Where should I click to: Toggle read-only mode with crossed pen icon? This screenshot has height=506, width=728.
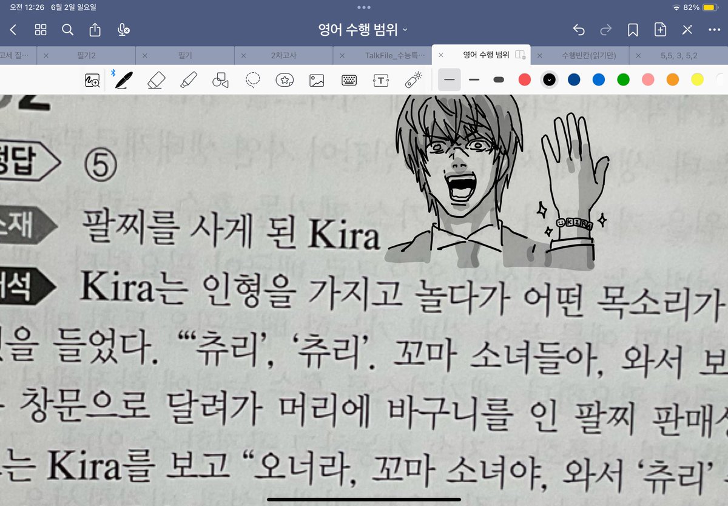pyautogui.click(x=687, y=30)
